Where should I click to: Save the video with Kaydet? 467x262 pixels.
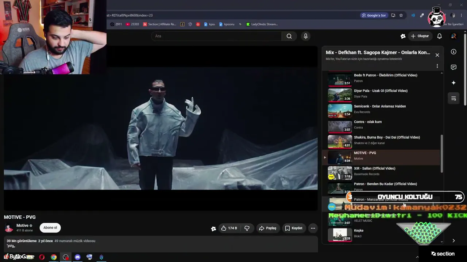click(294, 228)
